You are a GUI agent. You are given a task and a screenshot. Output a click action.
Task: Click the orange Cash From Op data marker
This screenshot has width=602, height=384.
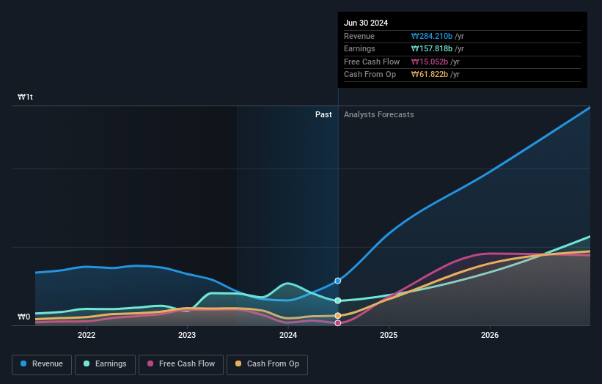point(338,316)
